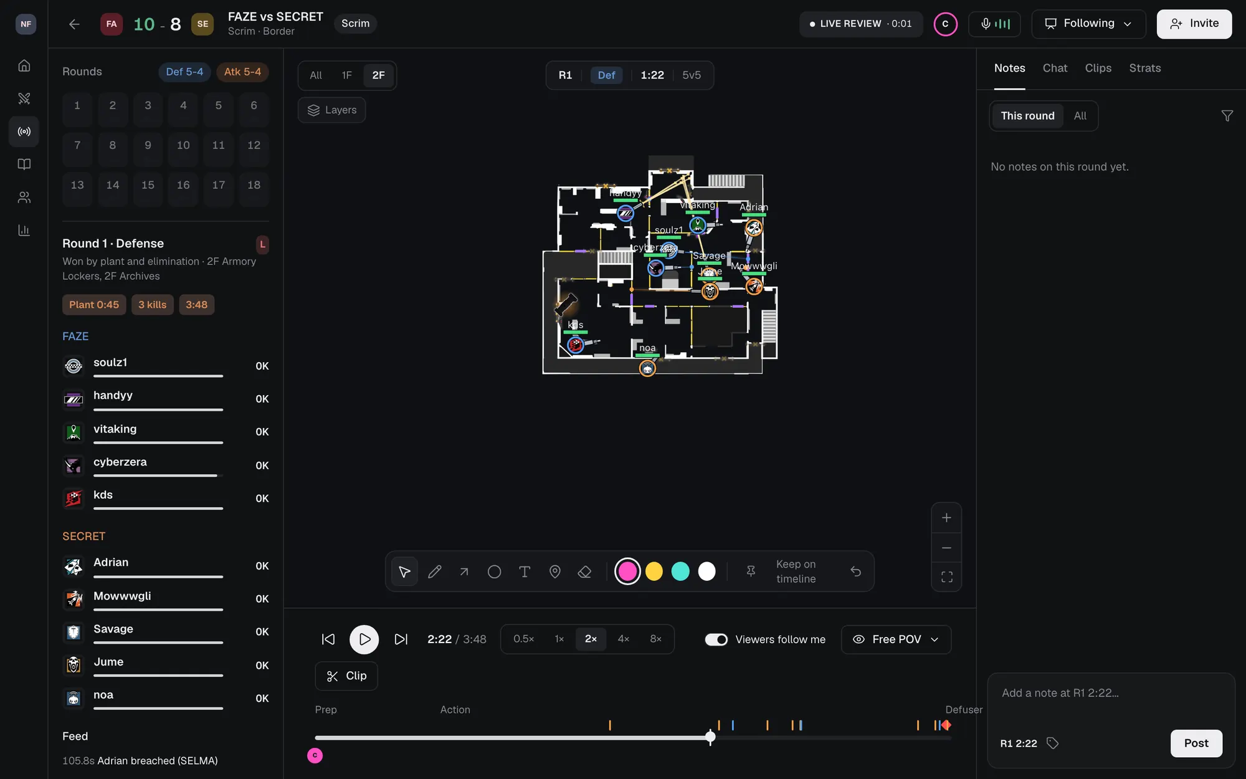Toggle the microphone button
The width and height of the screenshot is (1246, 779).
[x=994, y=24]
